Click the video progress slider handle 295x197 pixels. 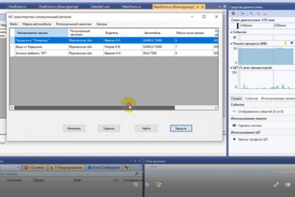pyautogui.click(x=270, y=171)
